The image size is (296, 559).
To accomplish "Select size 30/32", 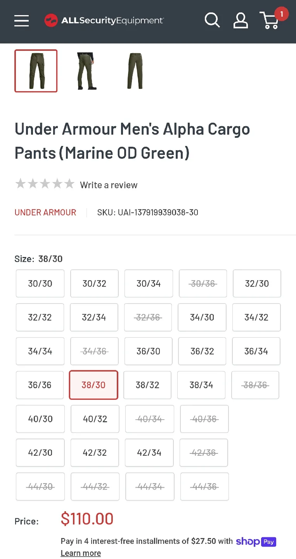I will click(x=94, y=283).
